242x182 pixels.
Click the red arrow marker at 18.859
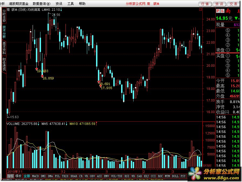[42, 76]
